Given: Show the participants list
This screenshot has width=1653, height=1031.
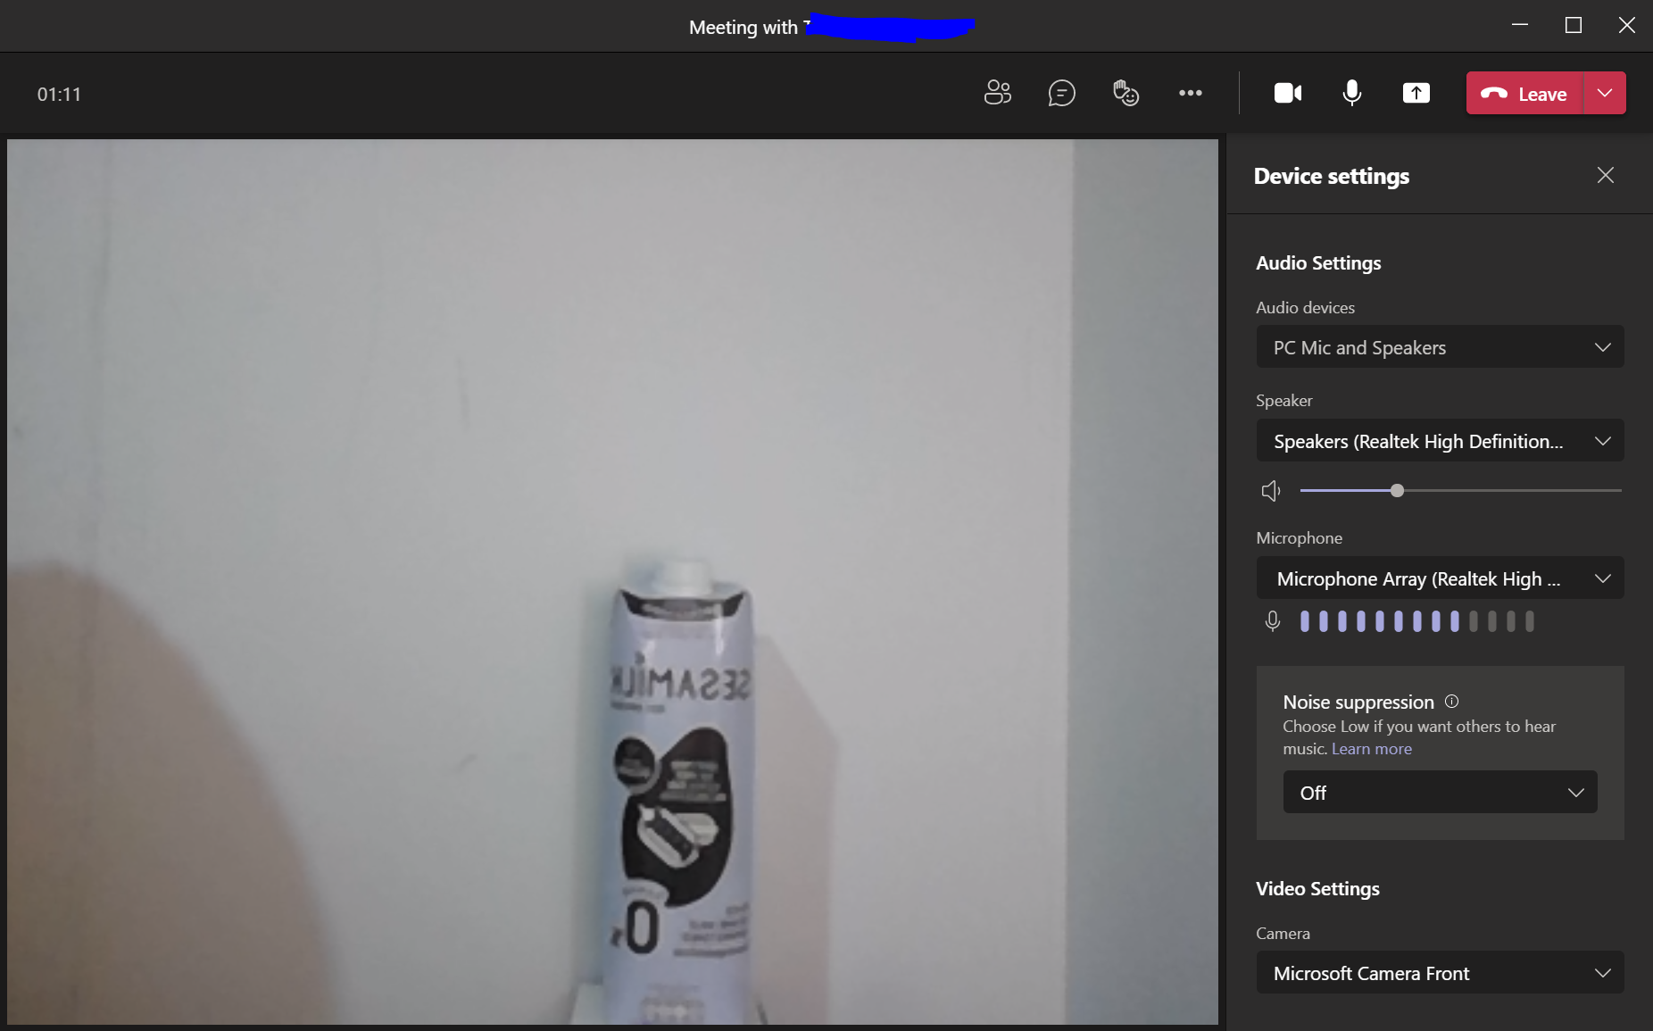Looking at the screenshot, I should pos(997,93).
